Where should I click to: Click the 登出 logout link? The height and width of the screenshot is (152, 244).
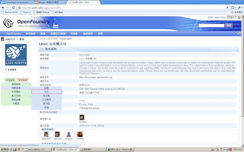point(22,39)
